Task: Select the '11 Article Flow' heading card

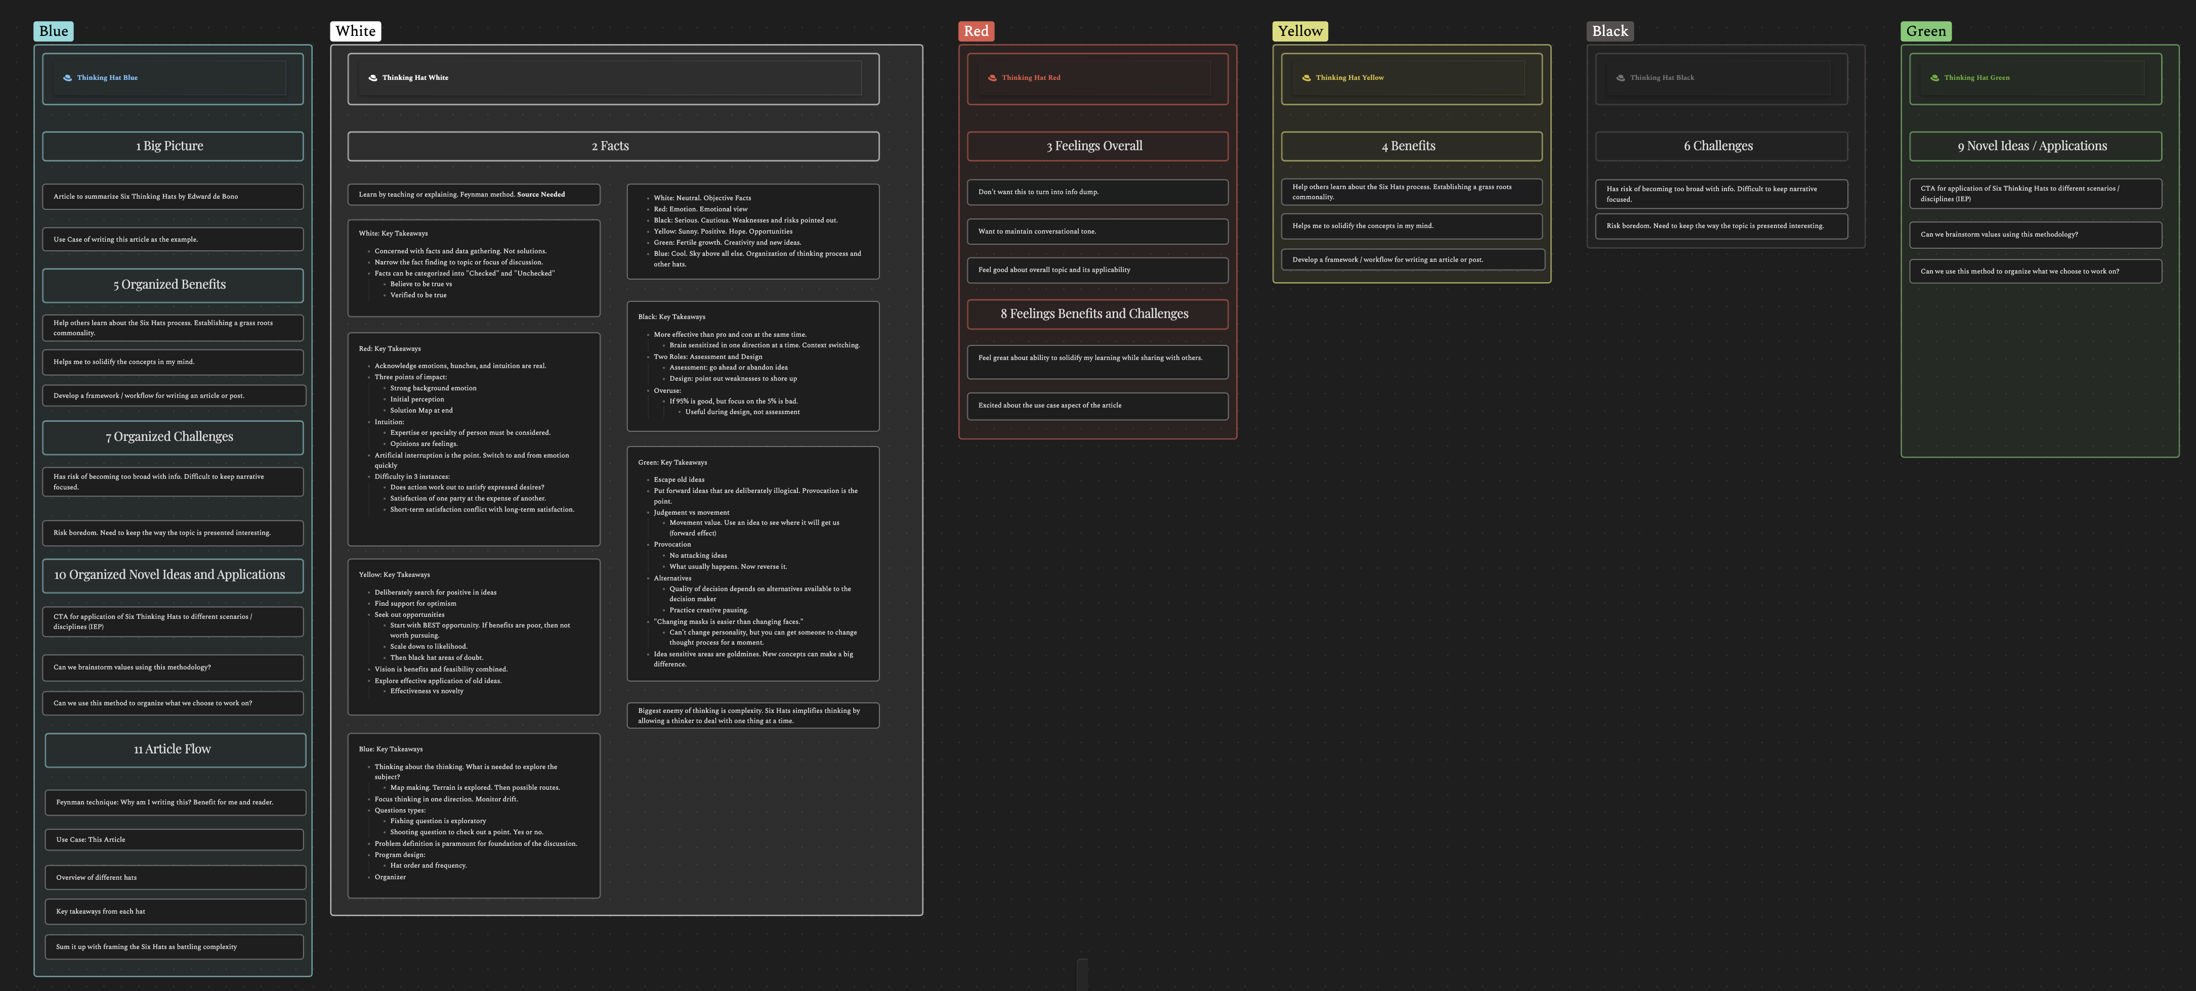Action: pyautogui.click(x=175, y=750)
